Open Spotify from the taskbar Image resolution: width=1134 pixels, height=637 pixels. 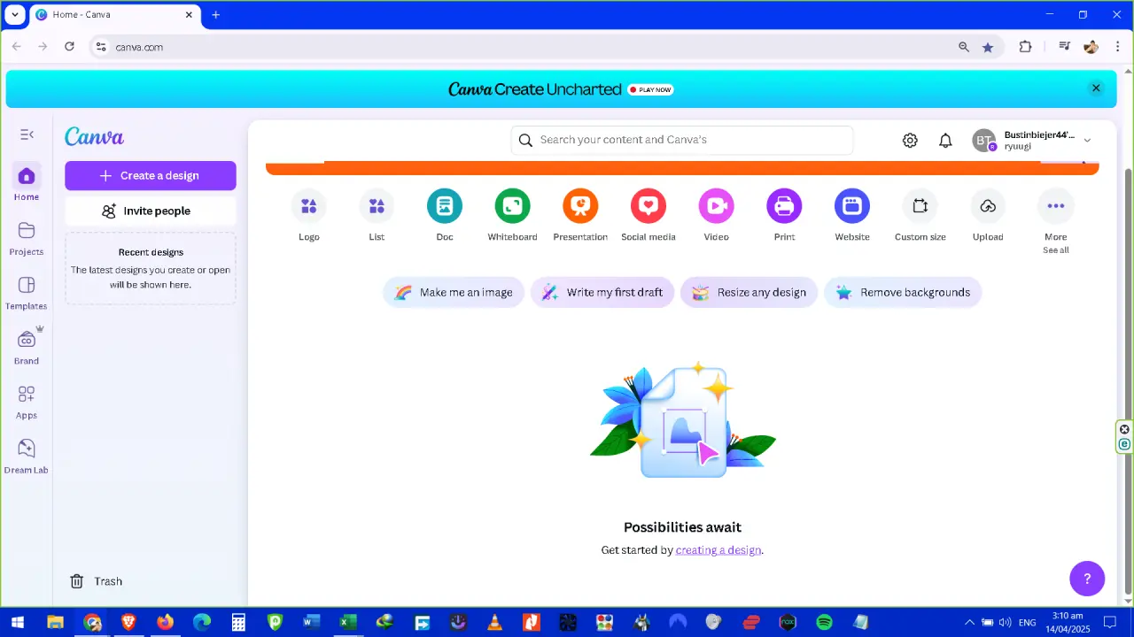824,622
